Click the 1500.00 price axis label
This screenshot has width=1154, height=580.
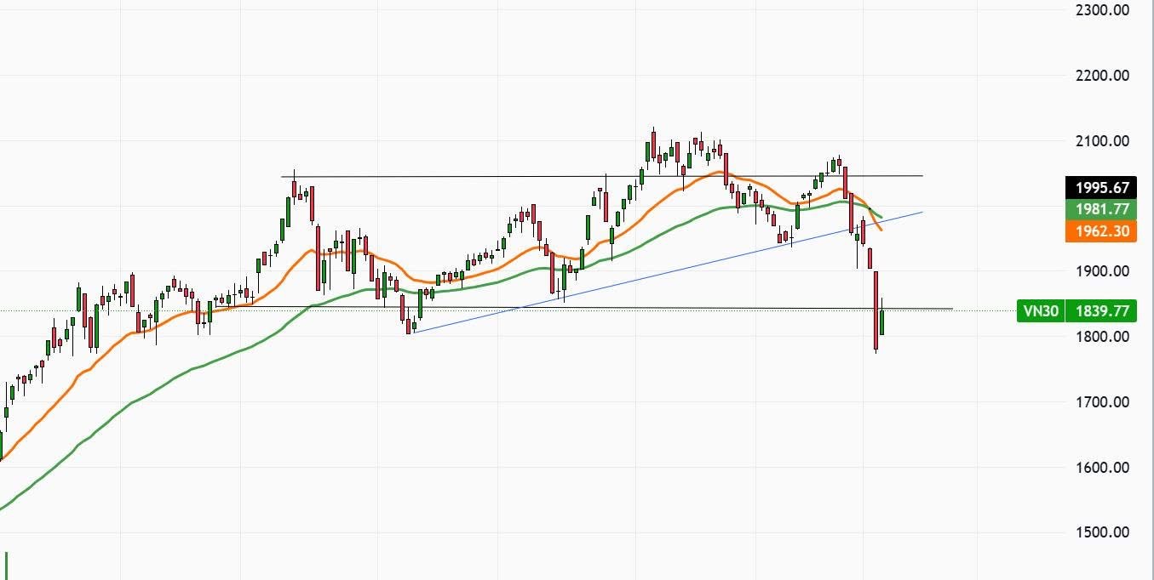1102,532
